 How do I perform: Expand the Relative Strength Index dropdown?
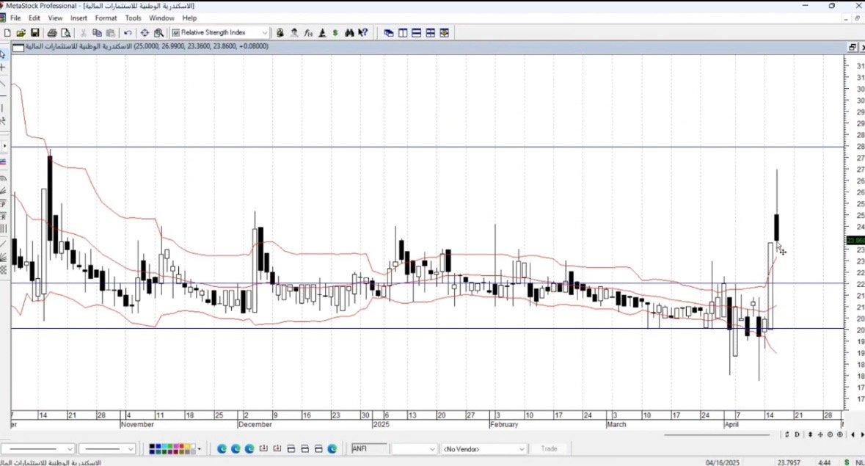coord(265,33)
